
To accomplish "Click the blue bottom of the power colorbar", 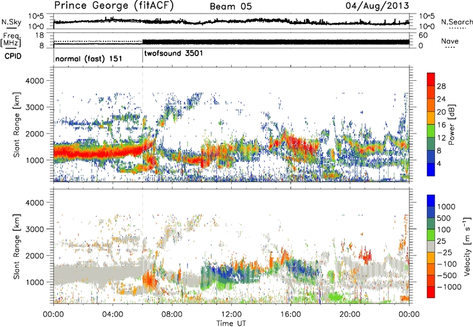I will click(431, 169).
